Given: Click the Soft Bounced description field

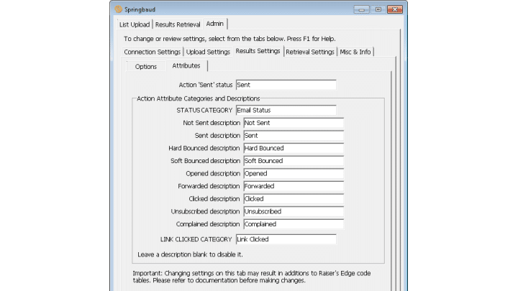Looking at the screenshot, I should (x=294, y=161).
